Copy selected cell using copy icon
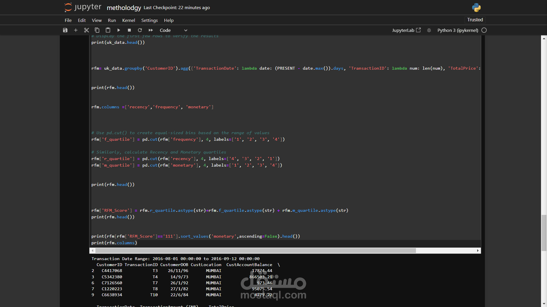This screenshot has width=547, height=307. [x=97, y=30]
